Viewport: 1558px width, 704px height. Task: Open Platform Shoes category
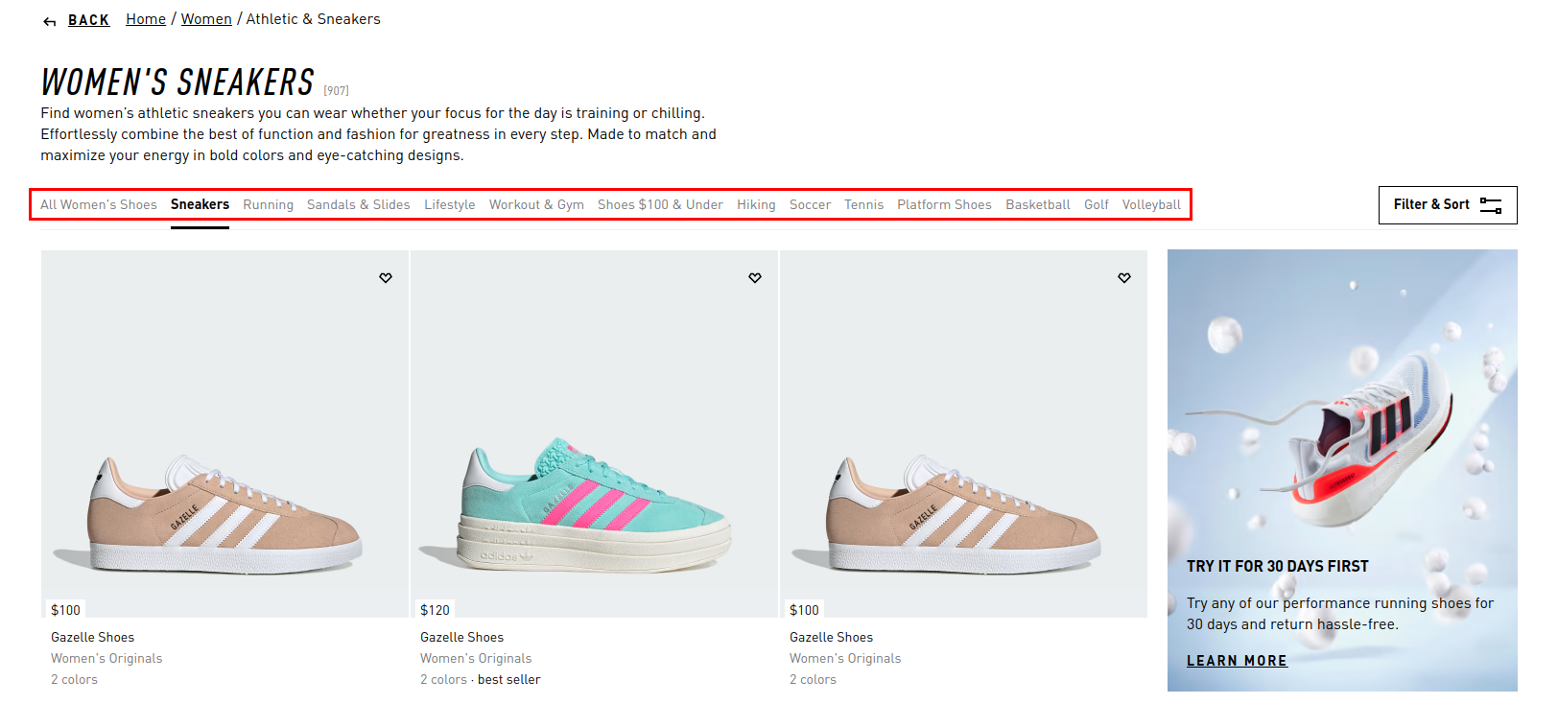944,204
